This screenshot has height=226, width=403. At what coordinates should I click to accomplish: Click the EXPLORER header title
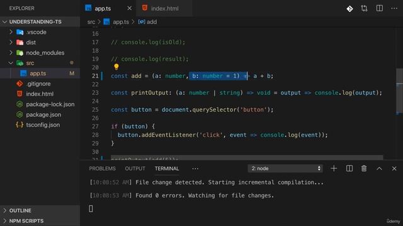[x=21, y=8]
